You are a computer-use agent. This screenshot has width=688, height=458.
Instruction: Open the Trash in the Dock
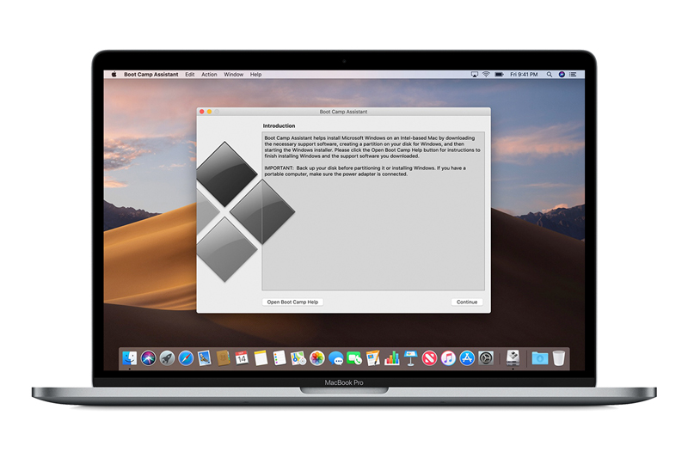pos(558,358)
